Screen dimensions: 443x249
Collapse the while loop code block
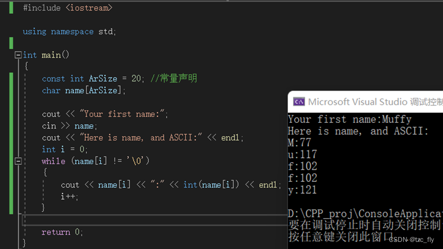tap(18, 161)
